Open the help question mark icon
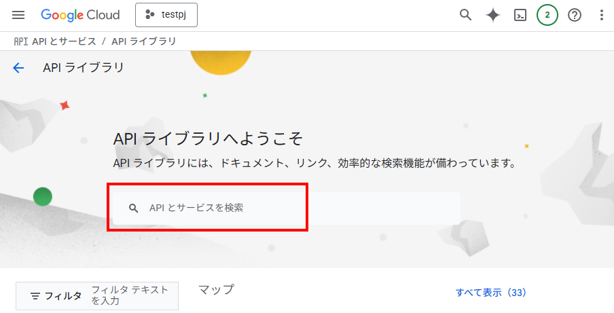 coord(575,15)
